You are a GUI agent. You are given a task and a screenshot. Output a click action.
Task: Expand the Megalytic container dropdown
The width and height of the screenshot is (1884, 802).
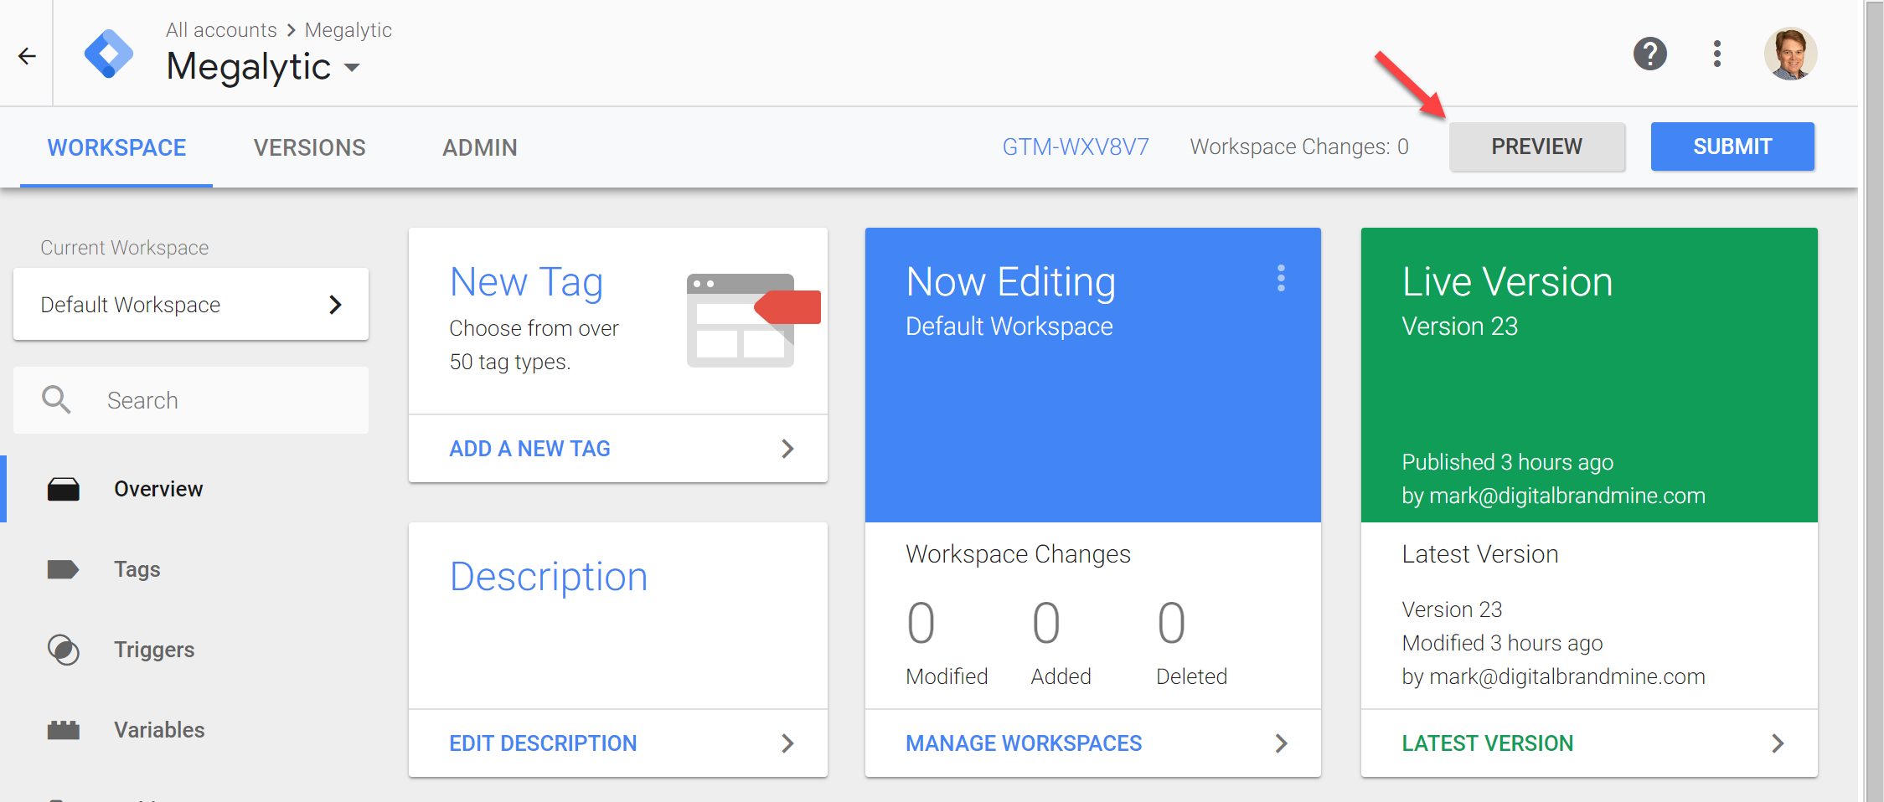coord(352,68)
